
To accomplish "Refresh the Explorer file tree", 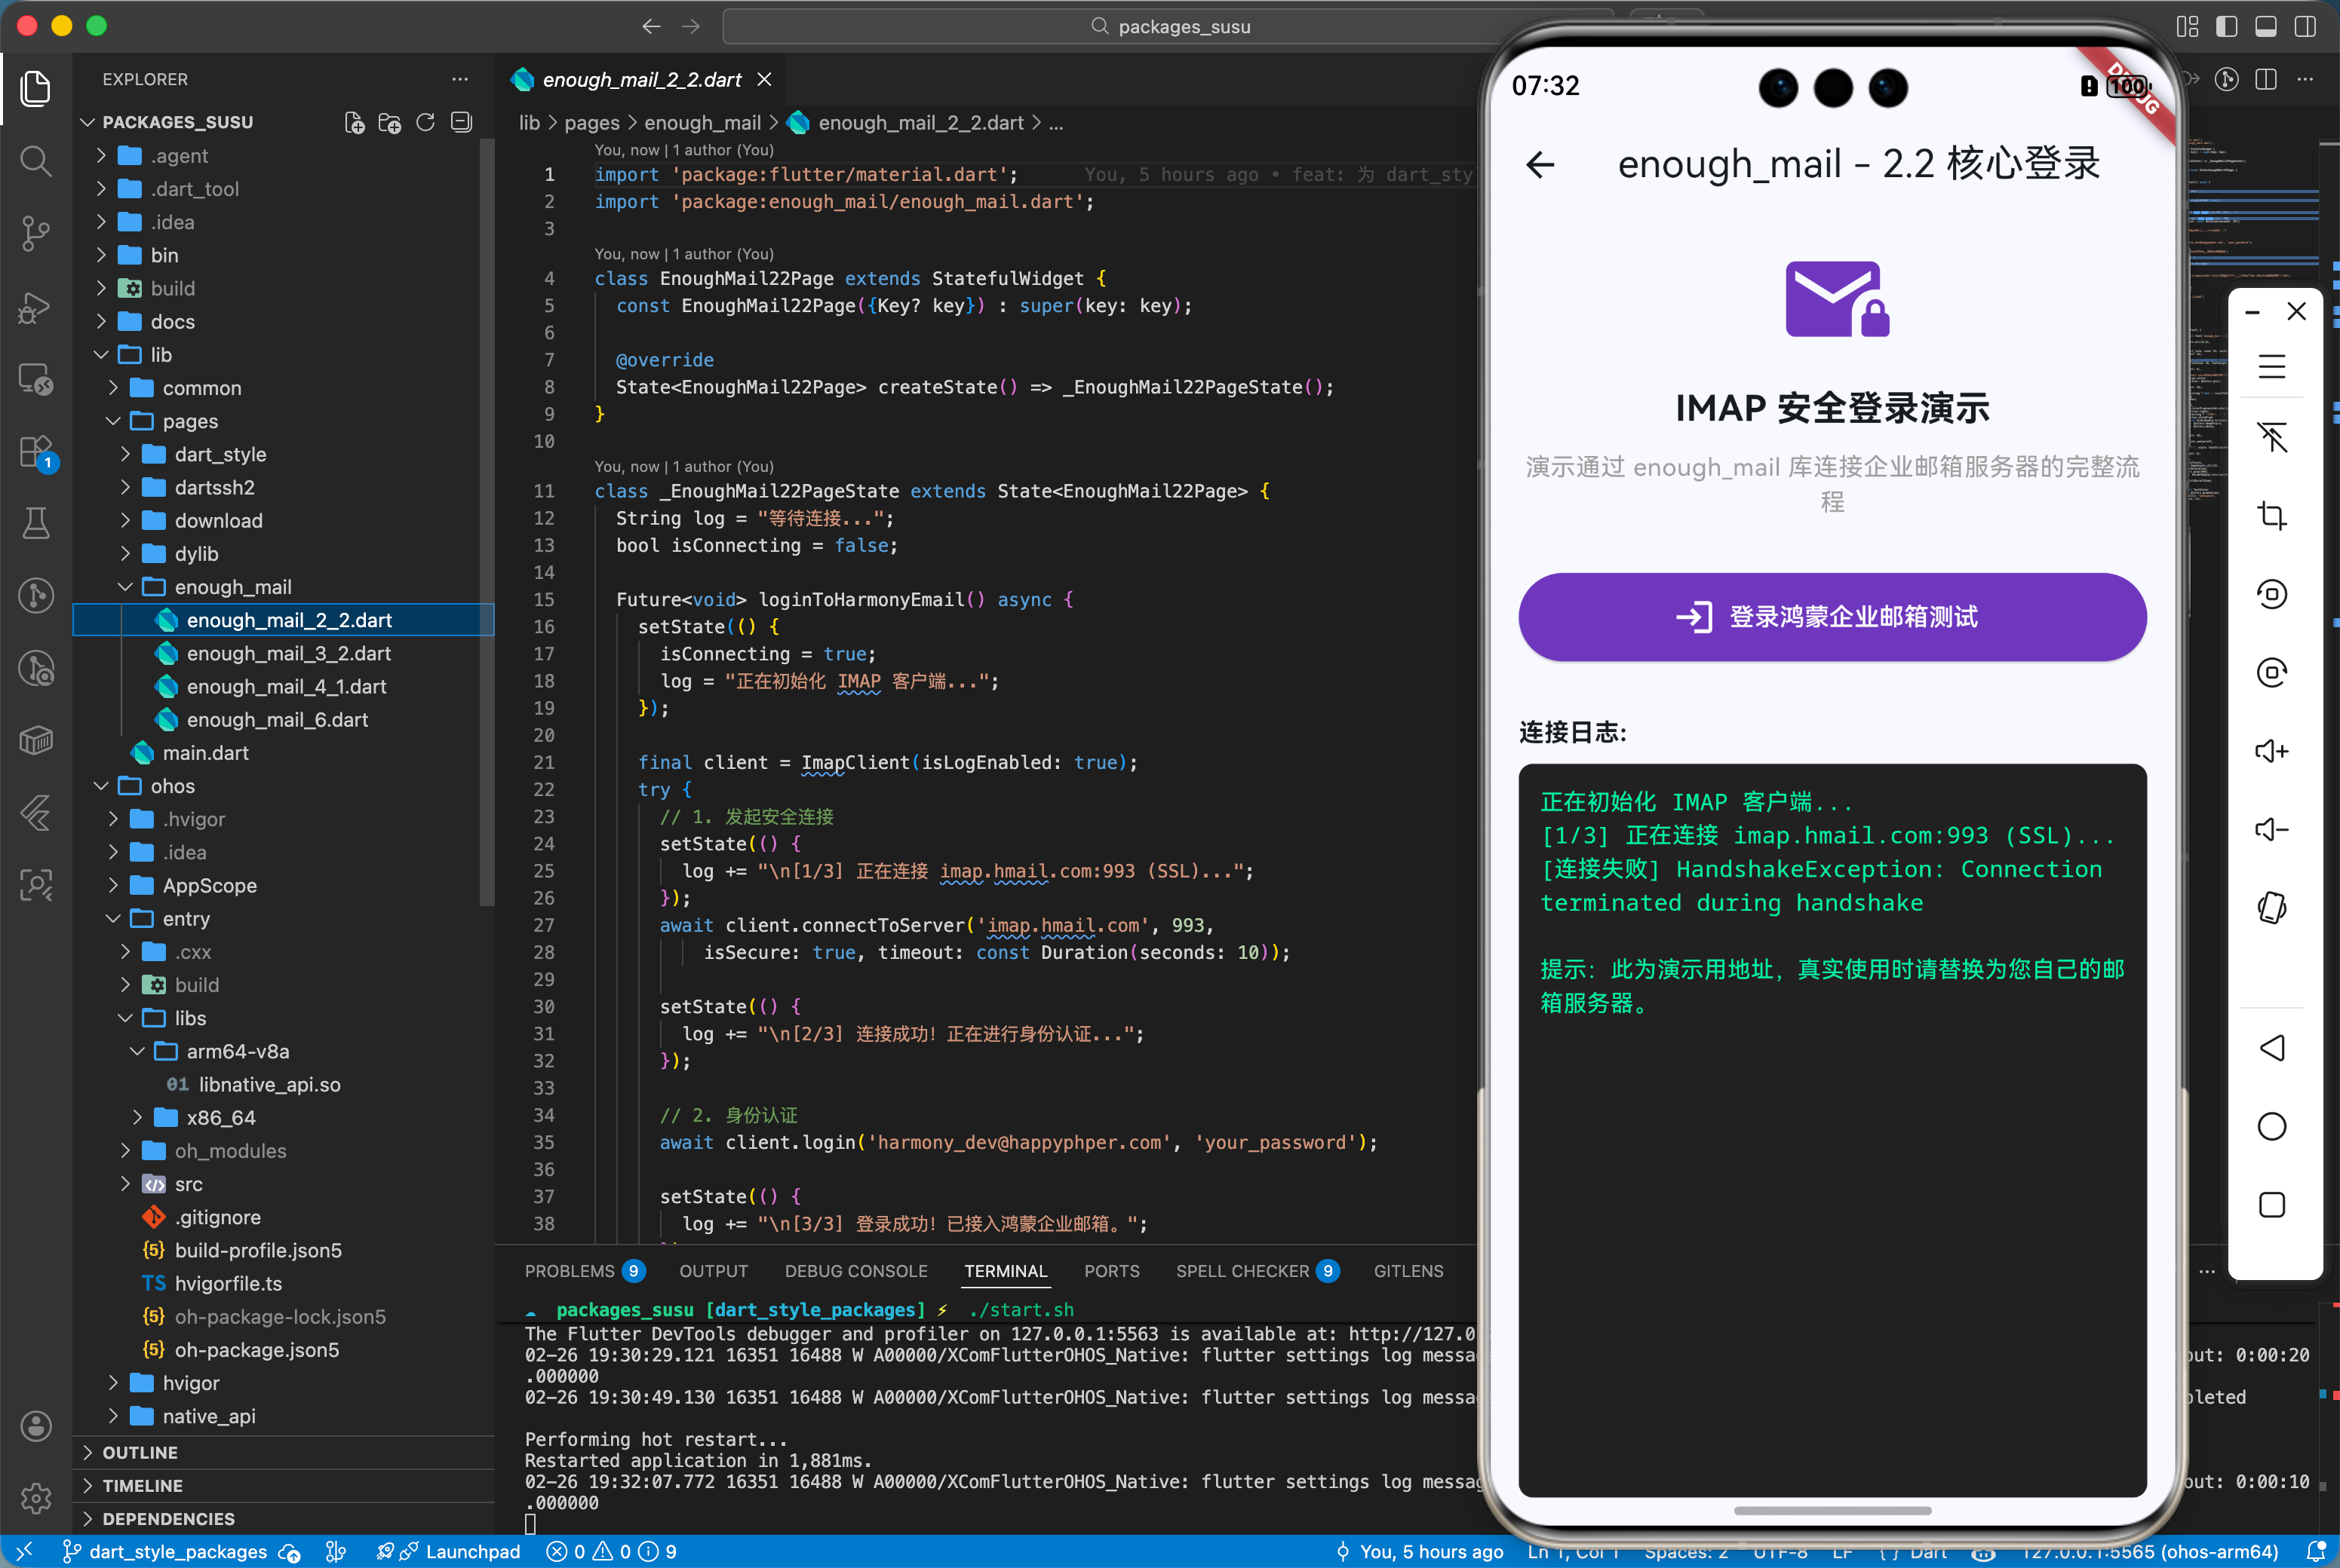I will tap(425, 122).
